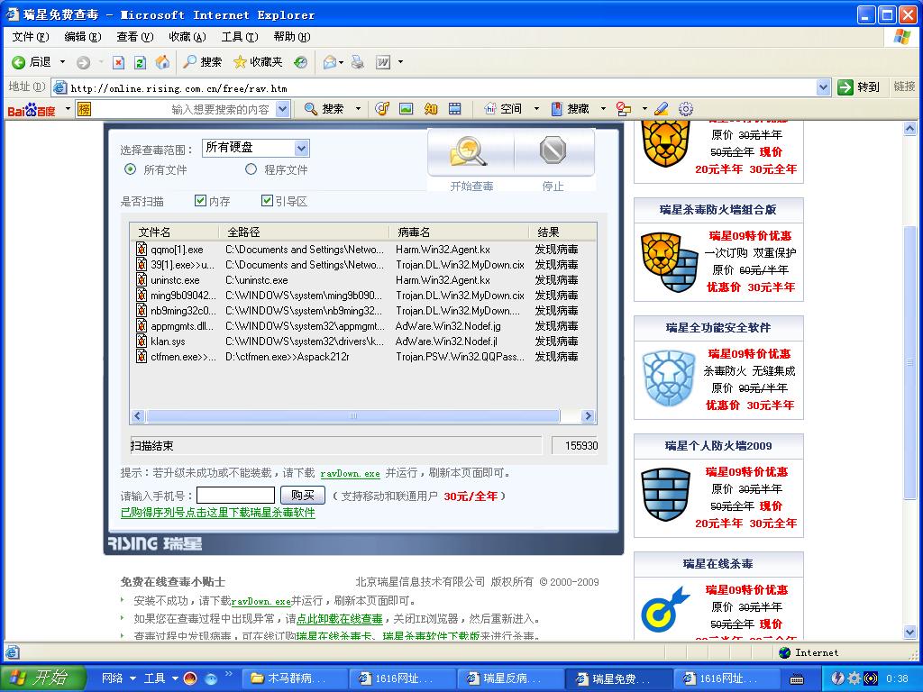Expand the Back button history dropdown arrow
Viewport: 923px width, 692px height.
(x=62, y=62)
